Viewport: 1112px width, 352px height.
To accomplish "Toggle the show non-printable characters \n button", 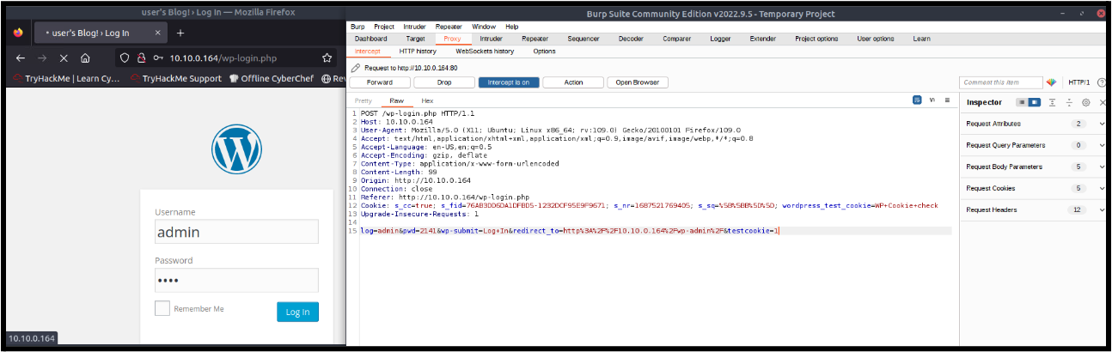I will pos(932,100).
